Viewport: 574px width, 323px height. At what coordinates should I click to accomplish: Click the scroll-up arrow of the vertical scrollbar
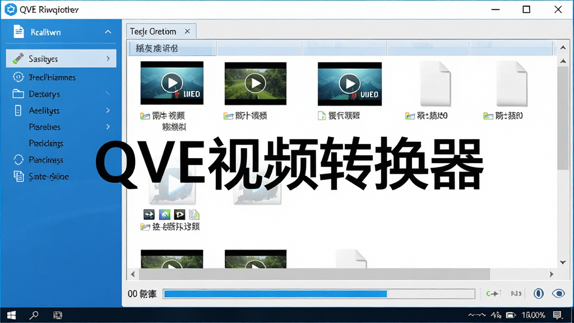coord(563,61)
